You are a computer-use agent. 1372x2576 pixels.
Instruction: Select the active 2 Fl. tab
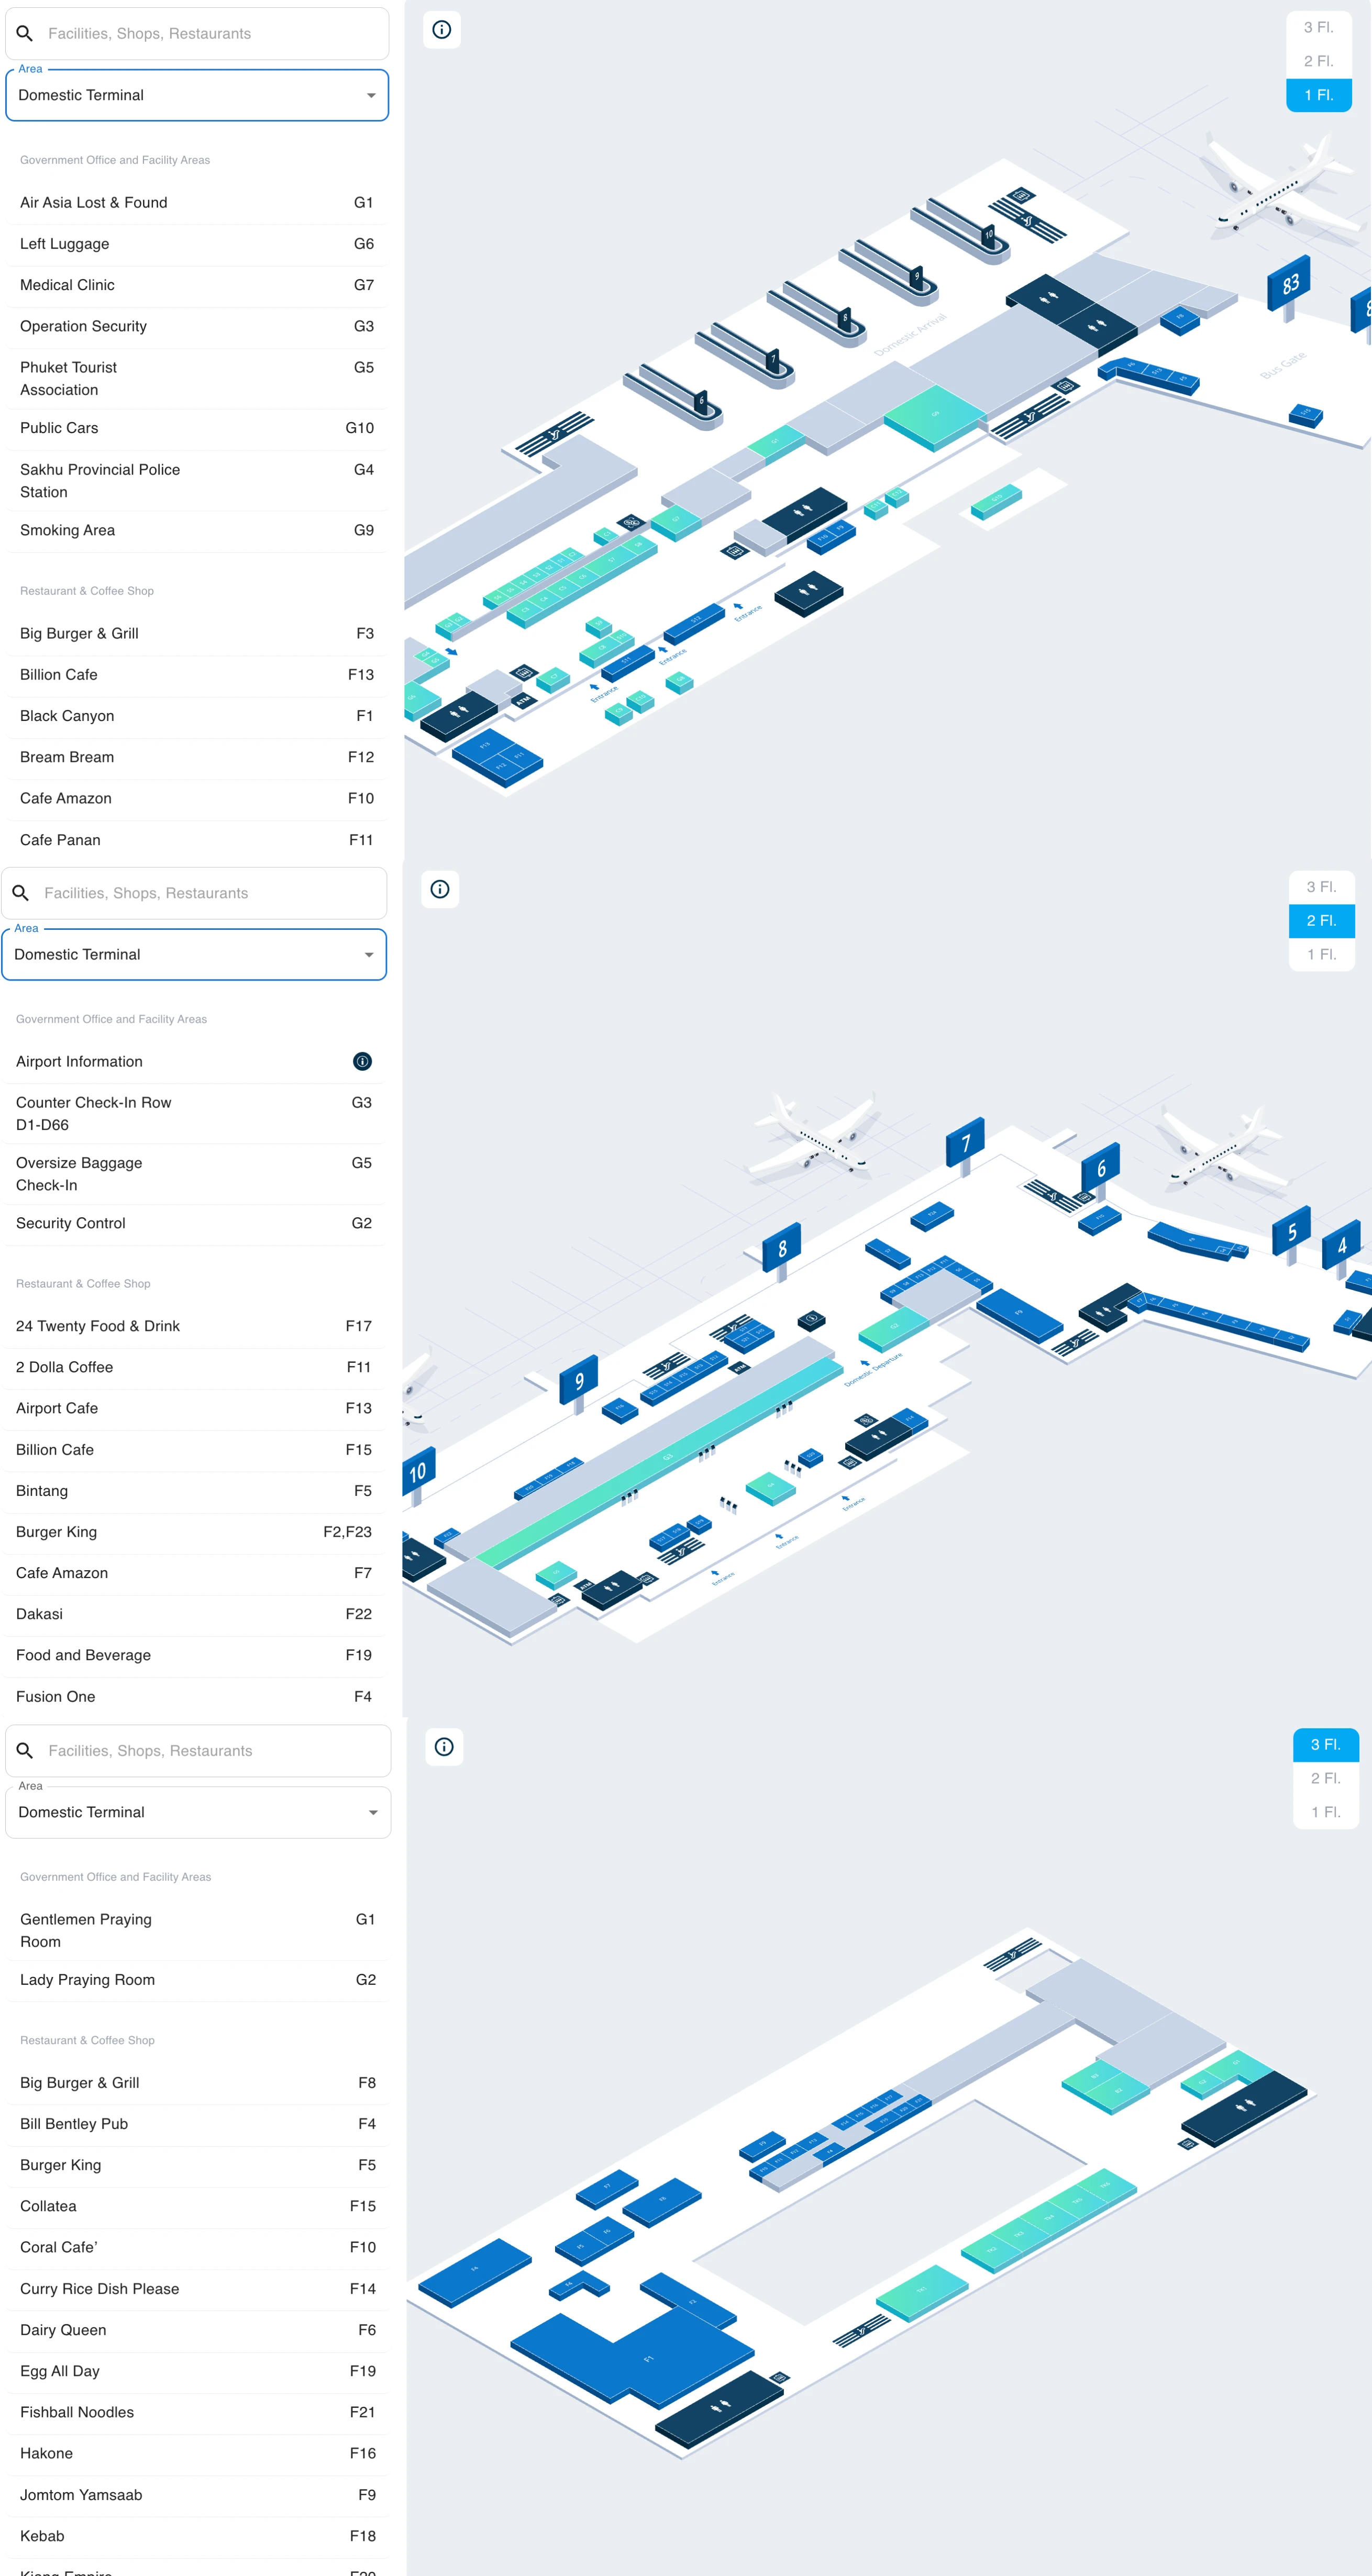point(1321,921)
